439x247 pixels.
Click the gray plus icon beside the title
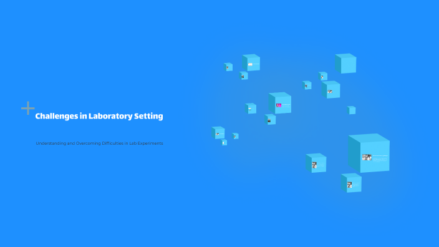tap(27, 108)
